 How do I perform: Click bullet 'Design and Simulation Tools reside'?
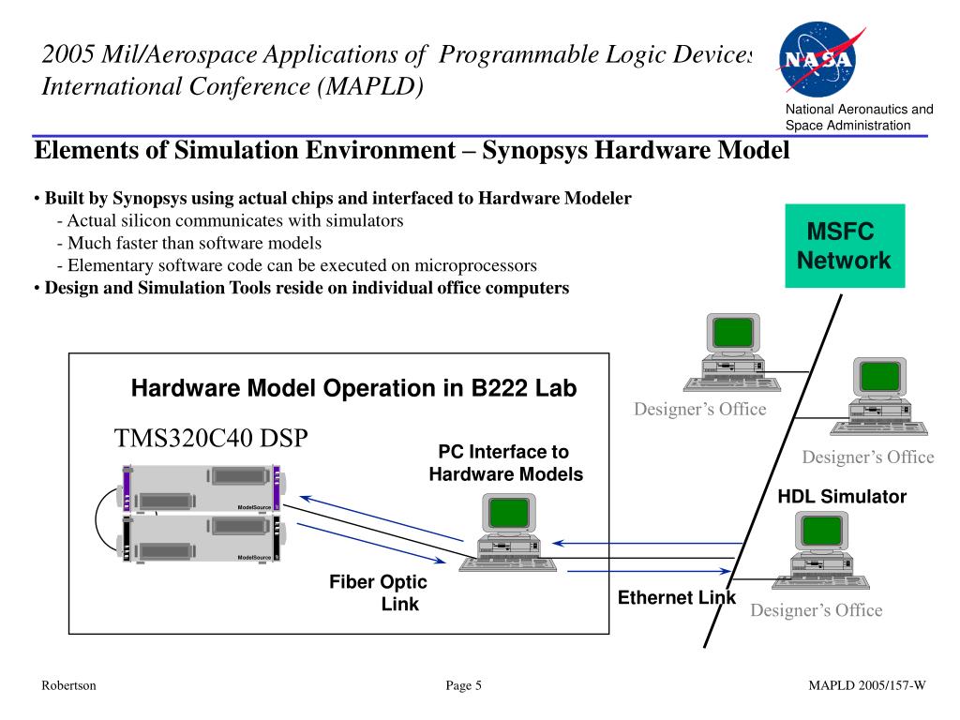tap(302, 288)
